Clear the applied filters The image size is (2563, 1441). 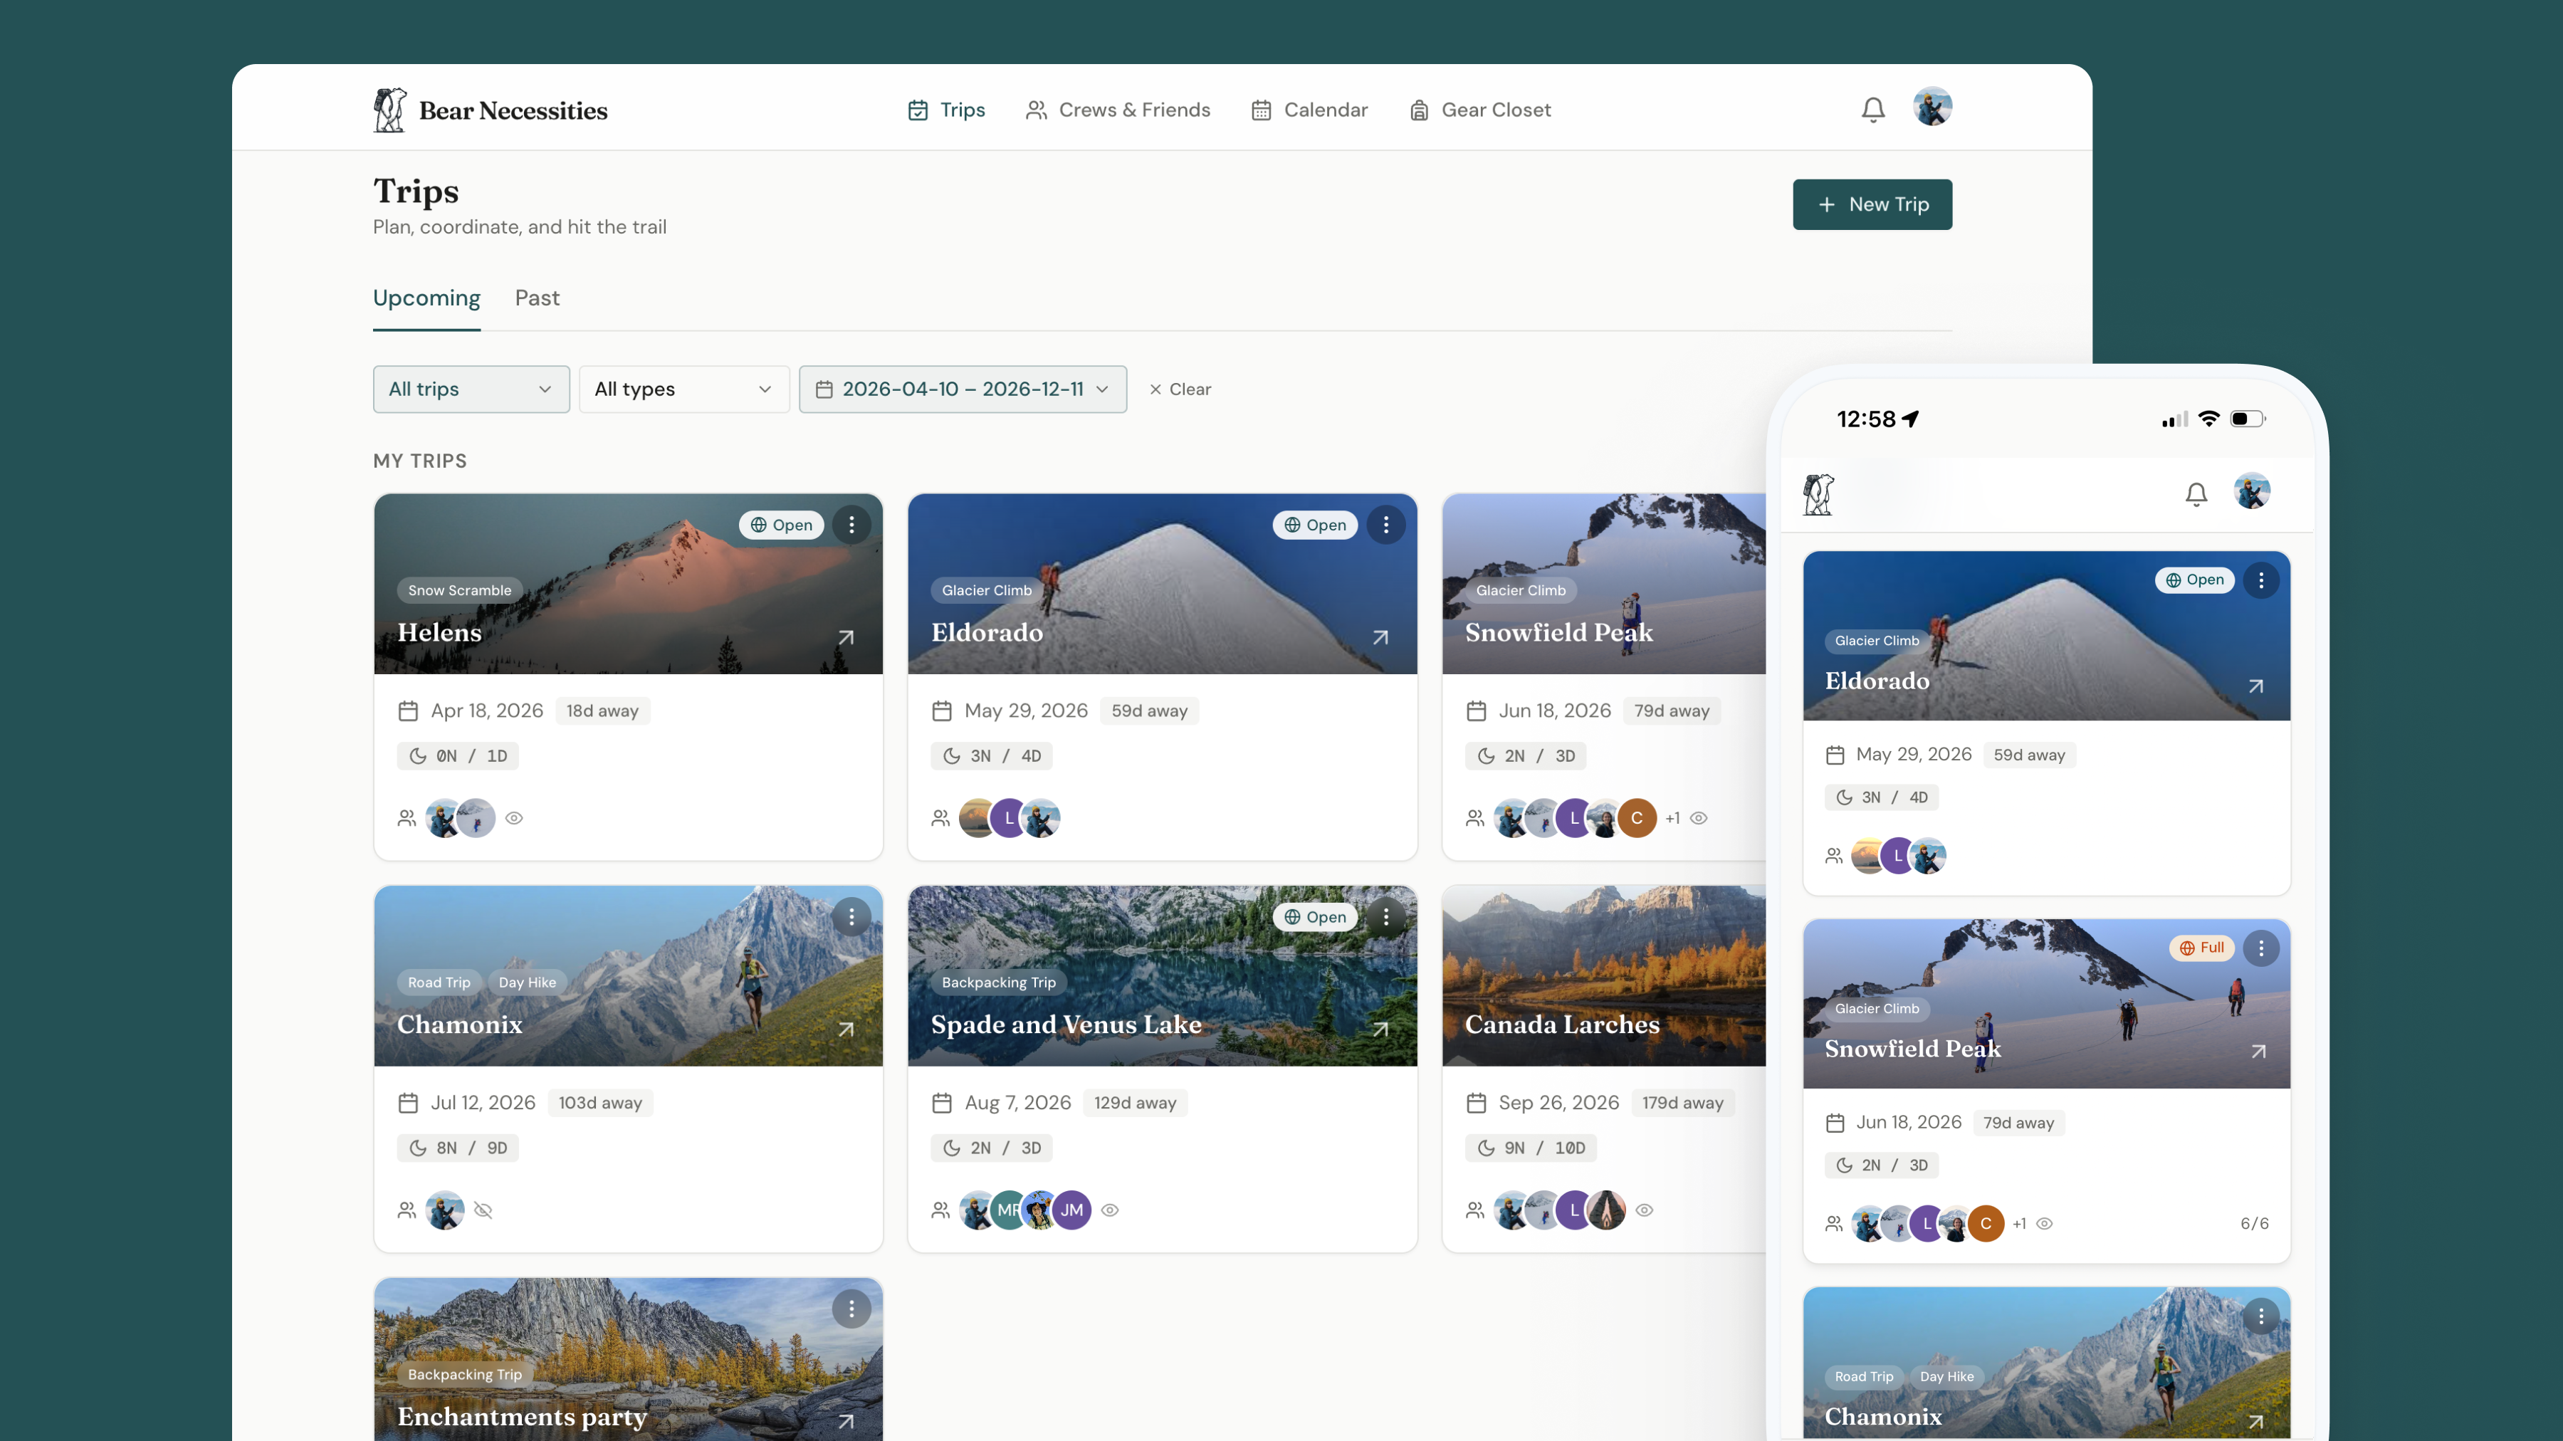pos(1180,389)
